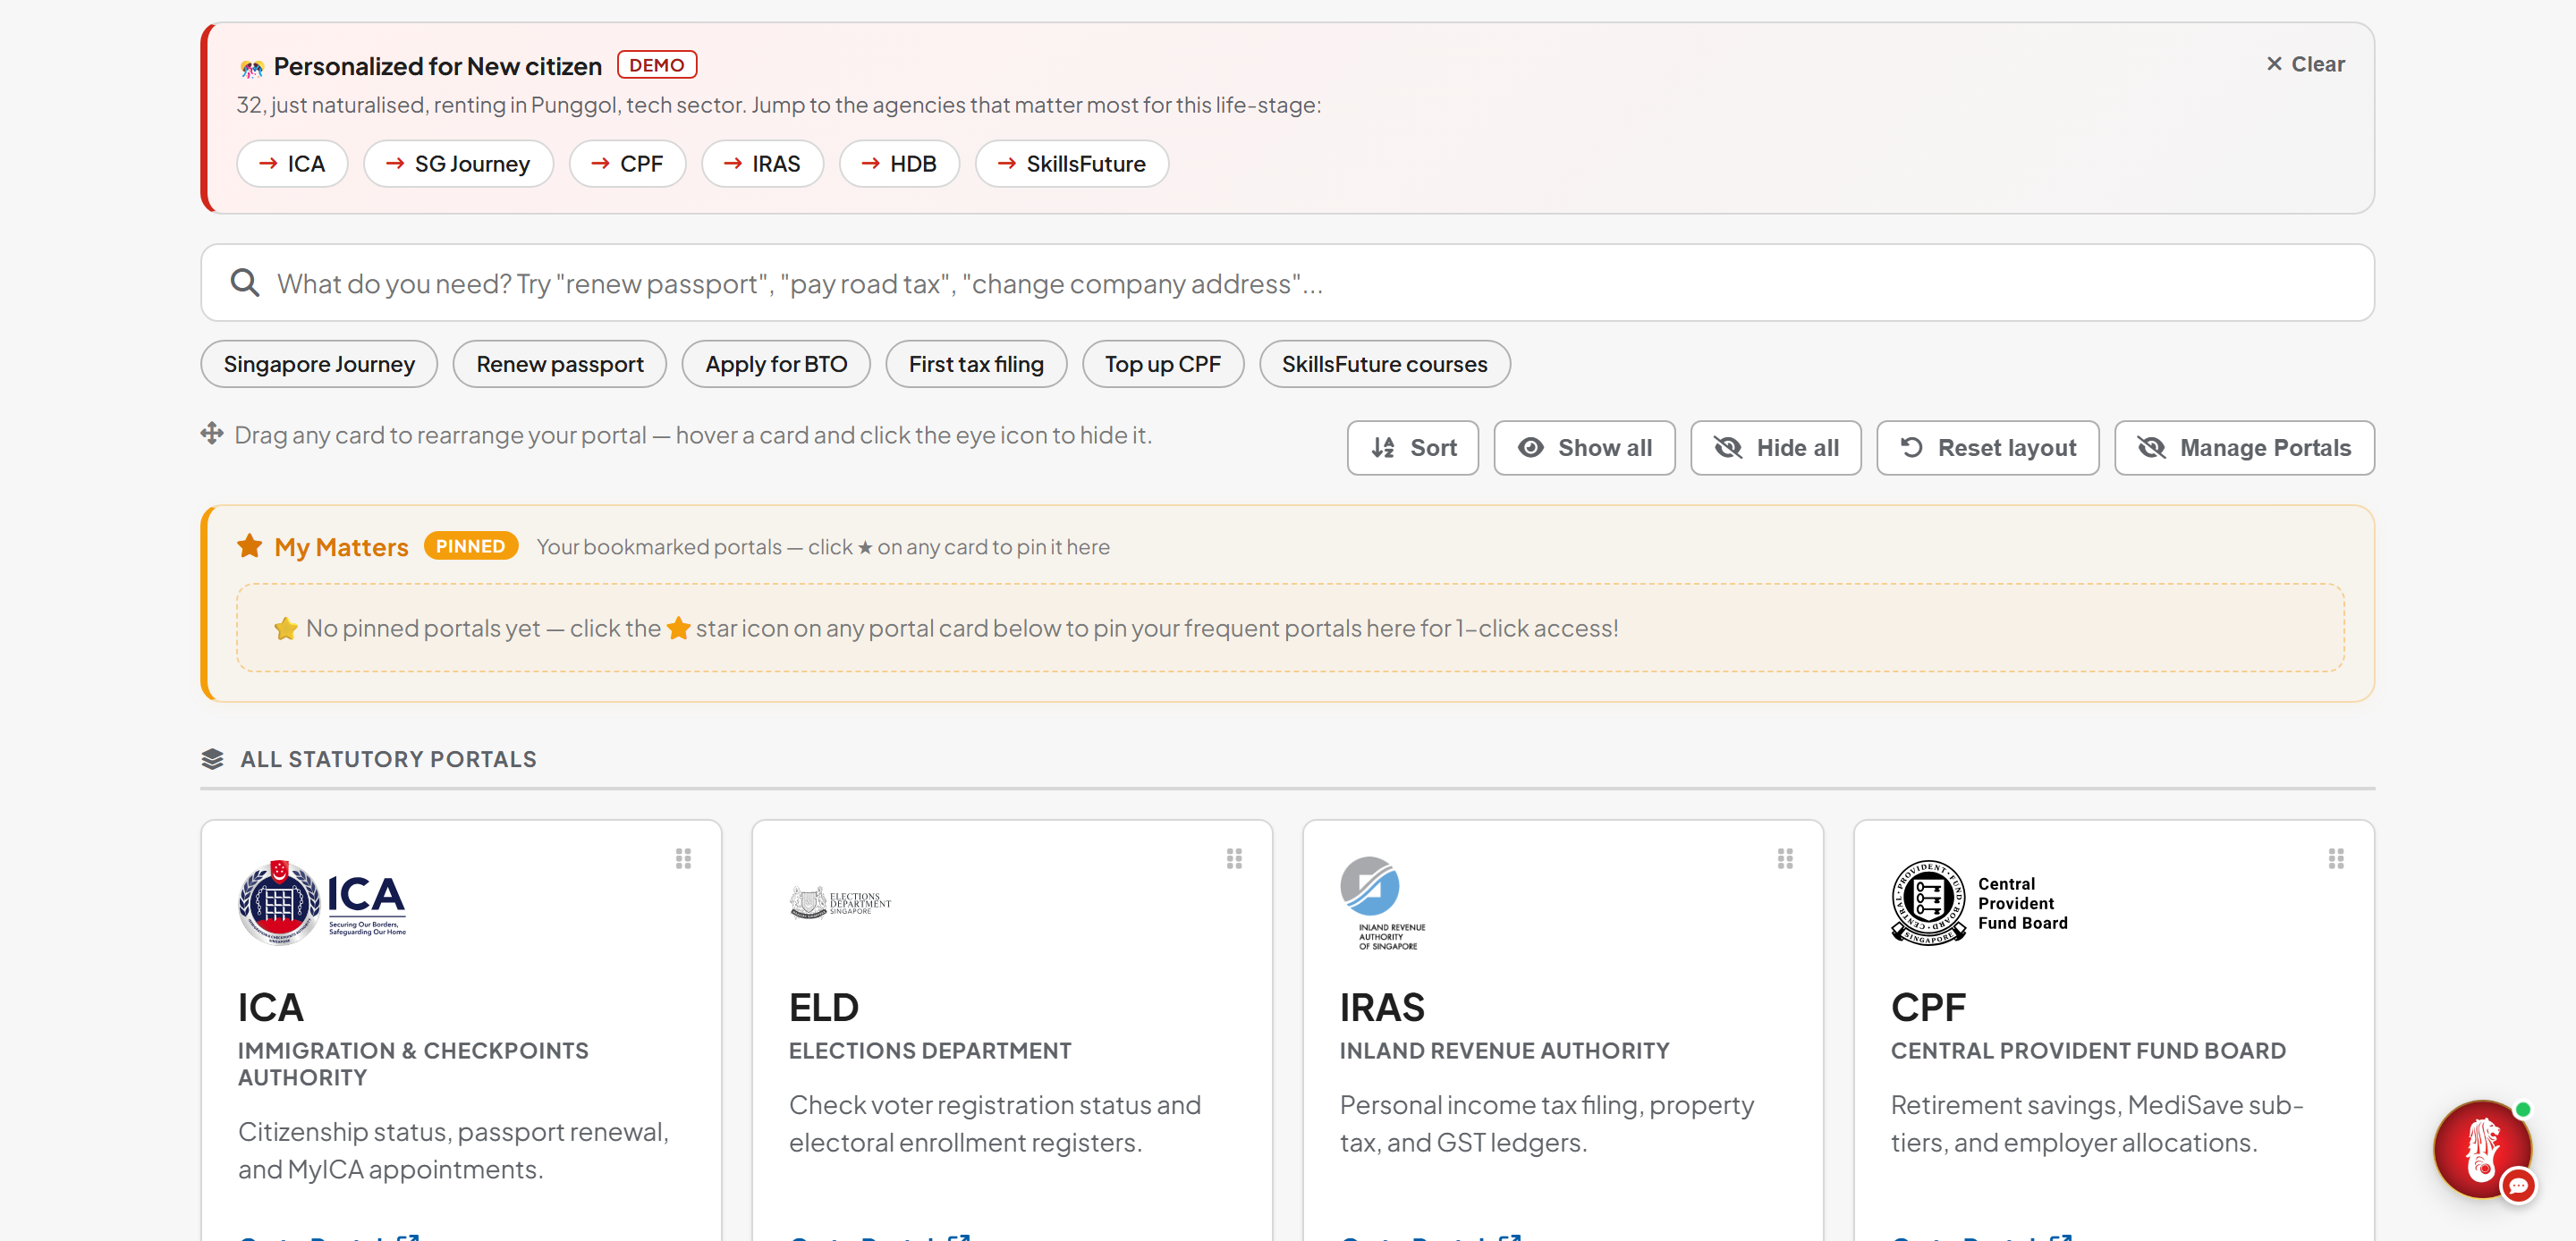This screenshot has height=1241, width=2576.
Task: Click the IRAS card drag handle
Action: [x=1785, y=859]
